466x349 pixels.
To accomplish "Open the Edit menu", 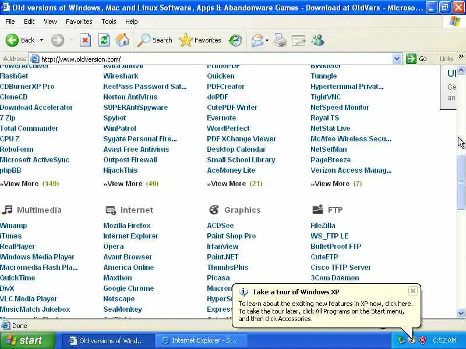I will pos(29,22).
